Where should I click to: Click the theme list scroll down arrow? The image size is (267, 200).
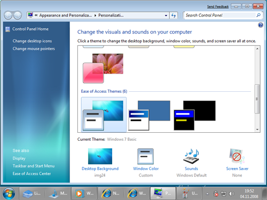(x=257, y=130)
